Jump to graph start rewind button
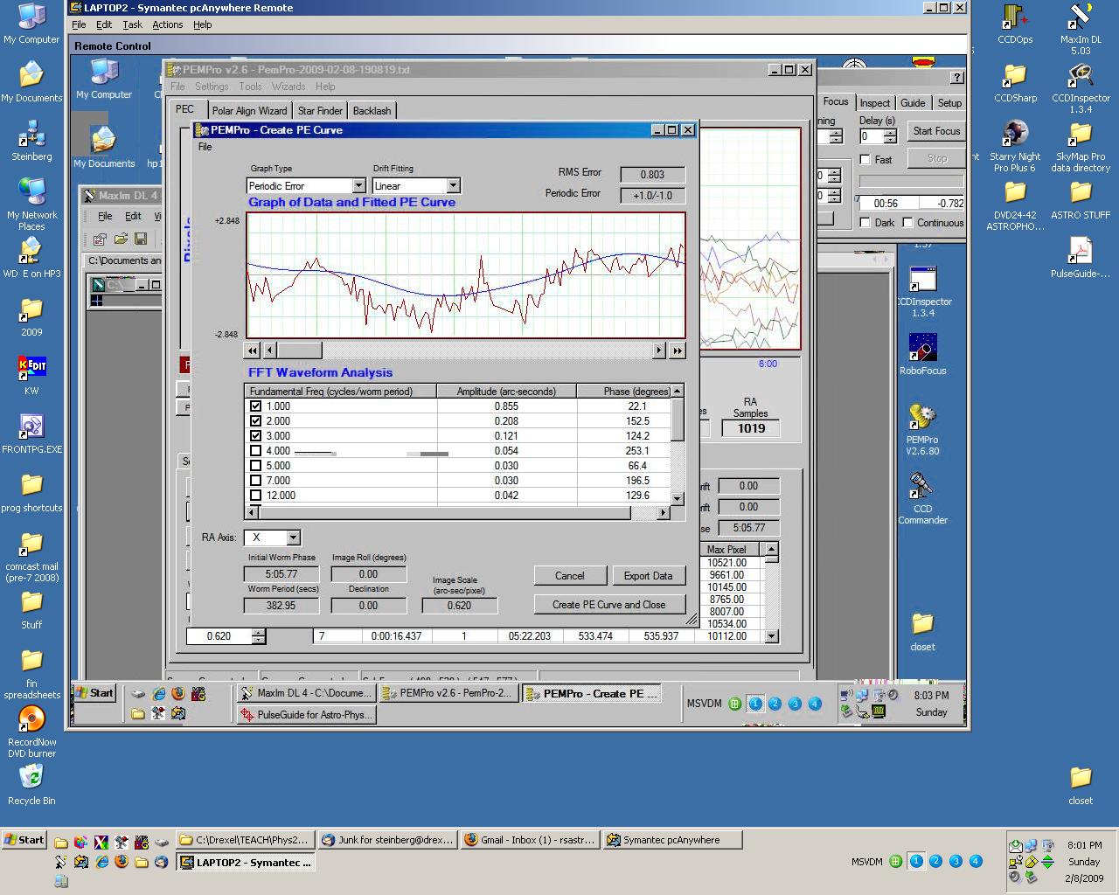 pyautogui.click(x=253, y=350)
